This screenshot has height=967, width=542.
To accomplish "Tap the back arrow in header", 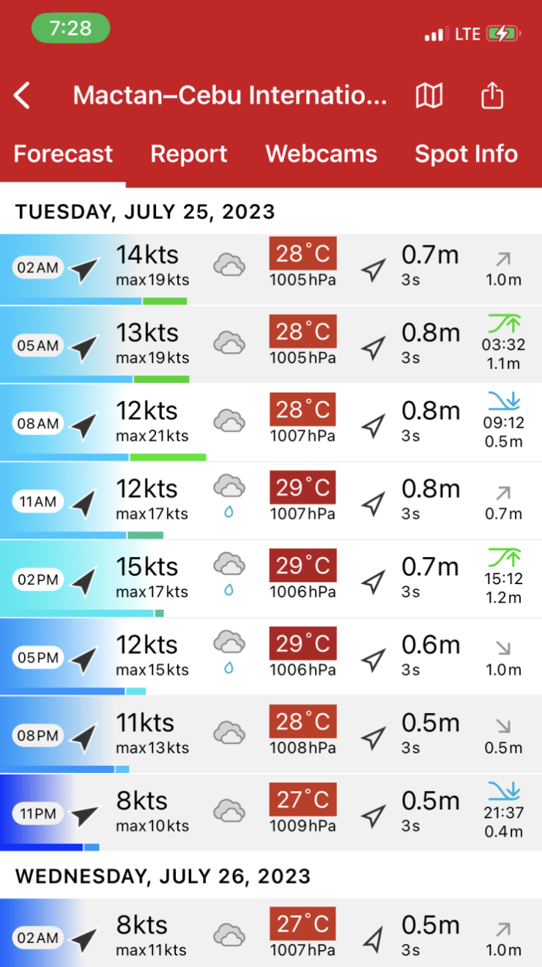I will 23,96.
